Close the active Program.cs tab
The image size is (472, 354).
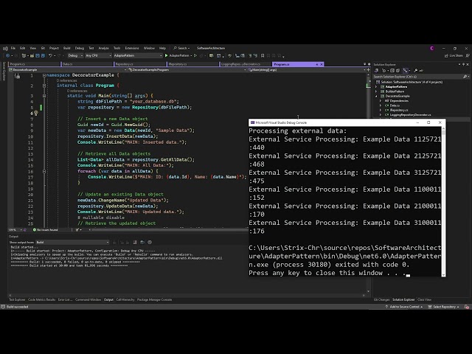[x=322, y=64]
